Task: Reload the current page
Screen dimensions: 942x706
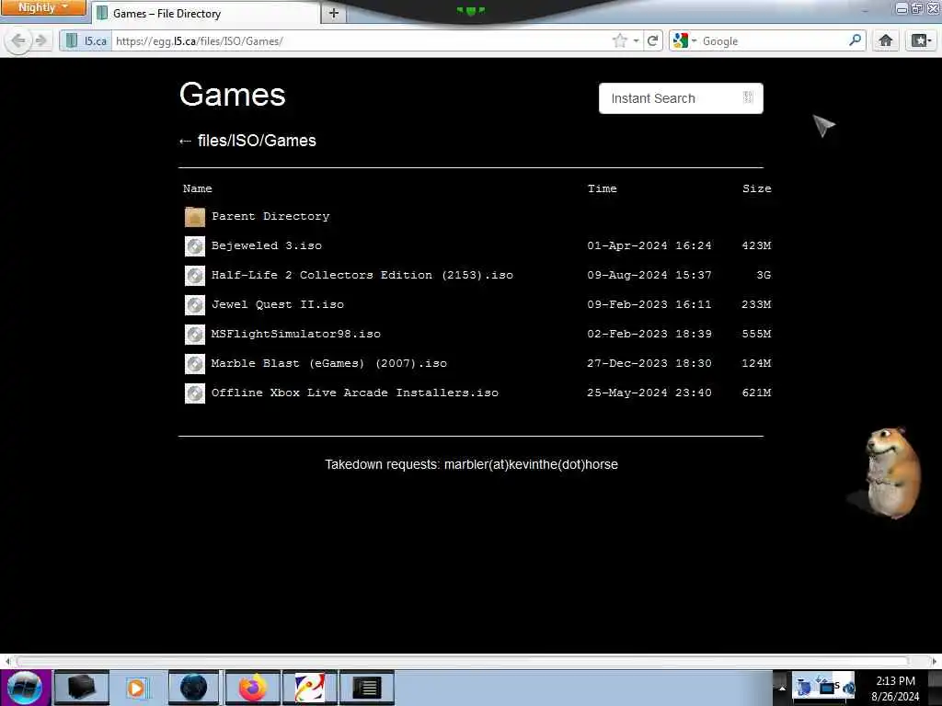Action: (x=652, y=40)
